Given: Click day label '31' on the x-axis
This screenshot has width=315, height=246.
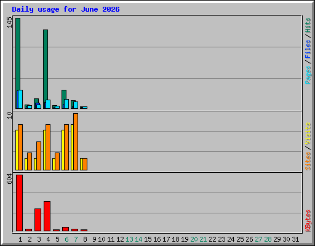Looking at the screenshot, I should click(295, 239).
